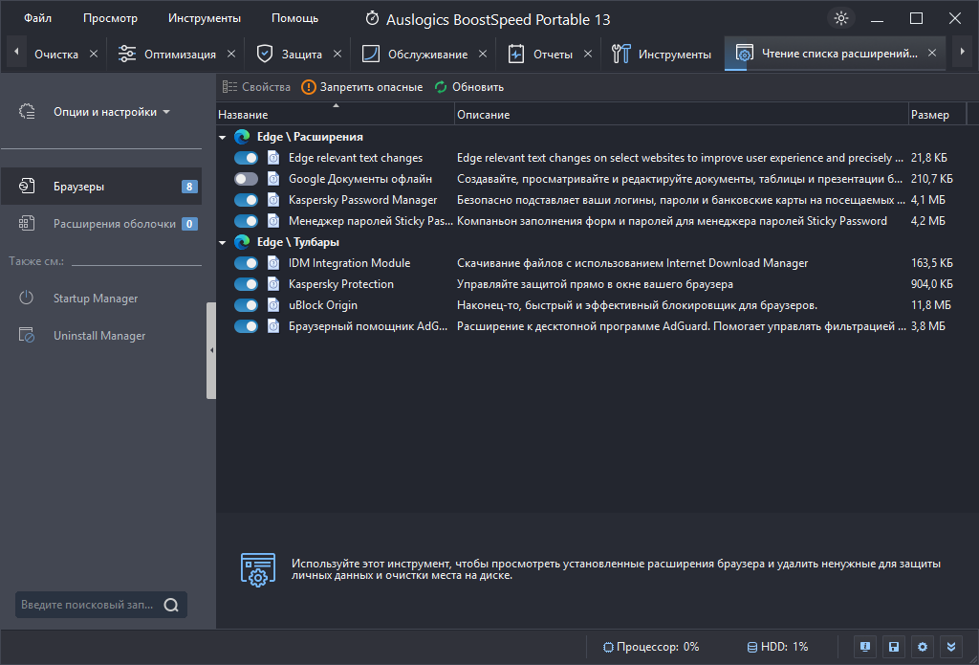Open the Помощь menu

pos(294,18)
